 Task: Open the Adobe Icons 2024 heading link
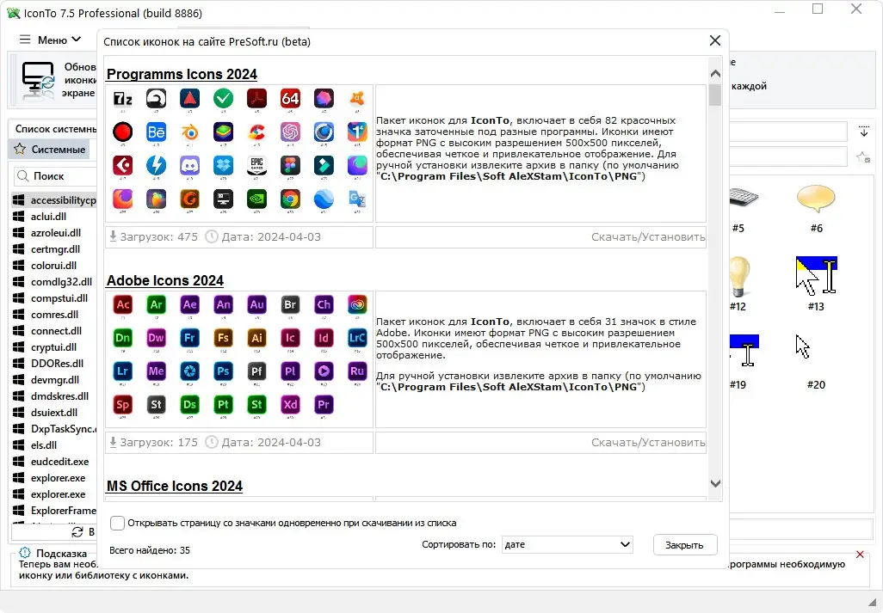tap(165, 280)
